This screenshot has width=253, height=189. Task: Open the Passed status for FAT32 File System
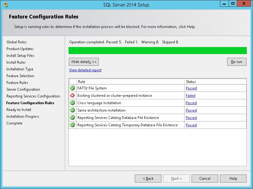[191, 88]
